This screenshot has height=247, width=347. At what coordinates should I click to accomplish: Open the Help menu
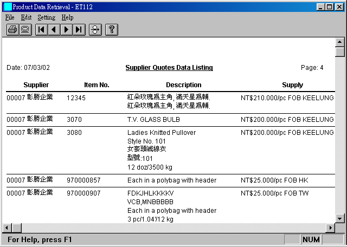pos(67,17)
